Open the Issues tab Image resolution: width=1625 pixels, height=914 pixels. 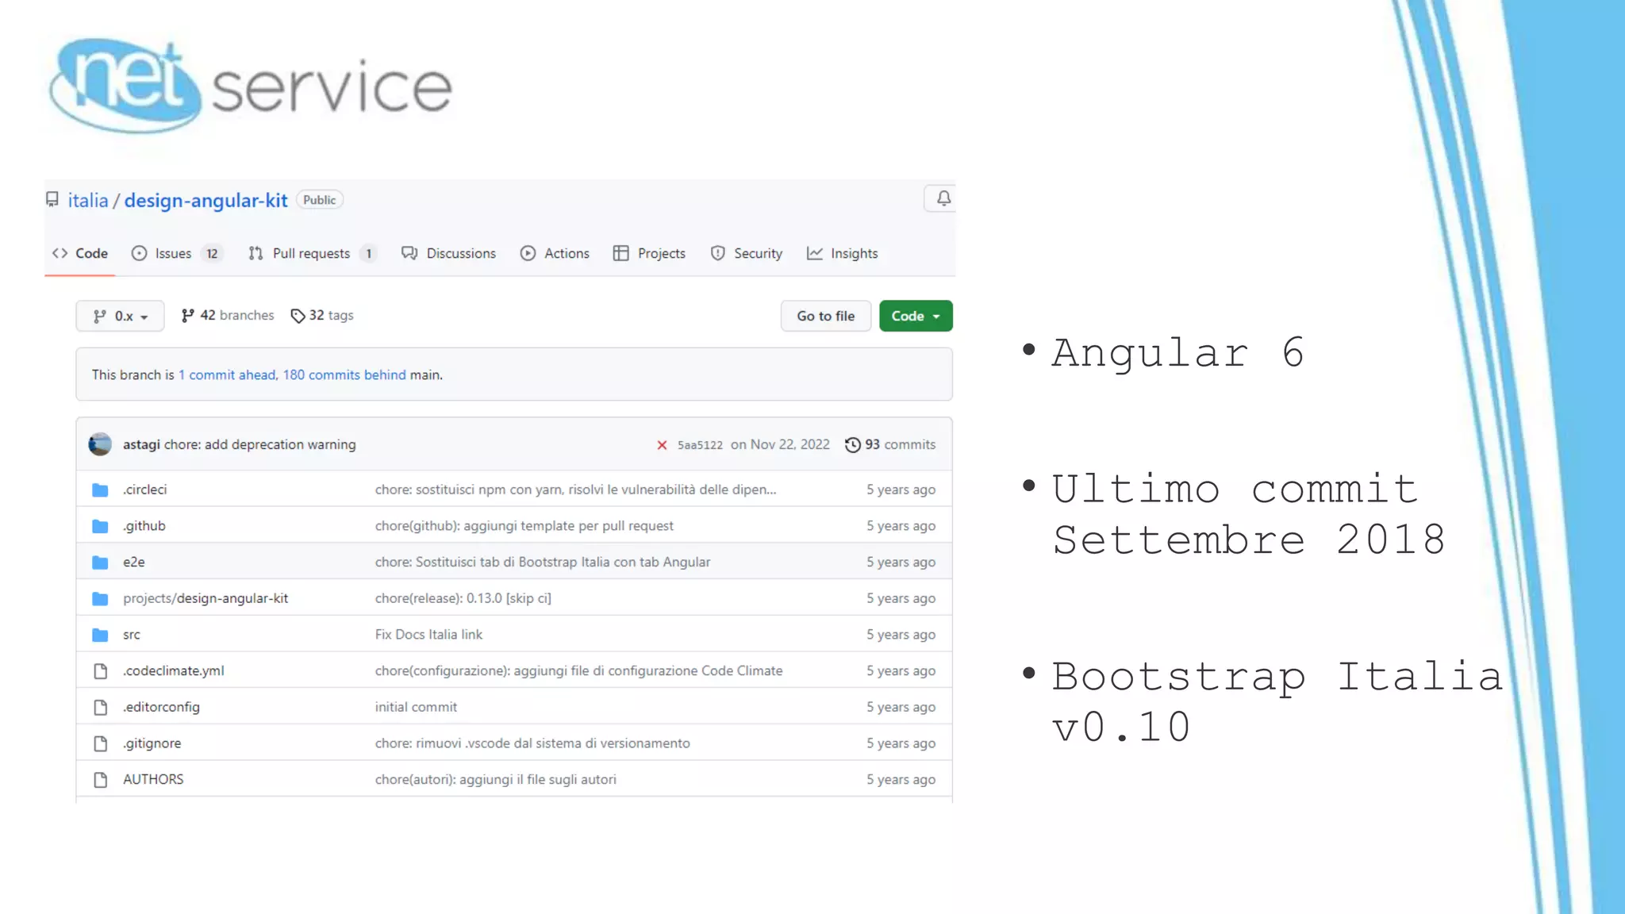(x=177, y=253)
